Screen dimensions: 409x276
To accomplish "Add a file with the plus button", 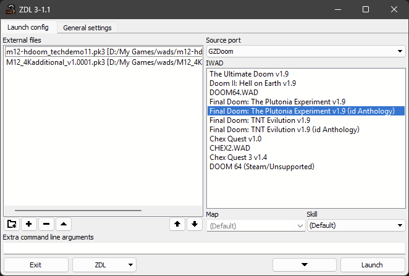I will tap(29, 224).
